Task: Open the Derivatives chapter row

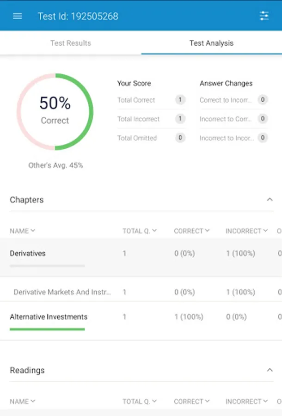Action: coord(28,253)
